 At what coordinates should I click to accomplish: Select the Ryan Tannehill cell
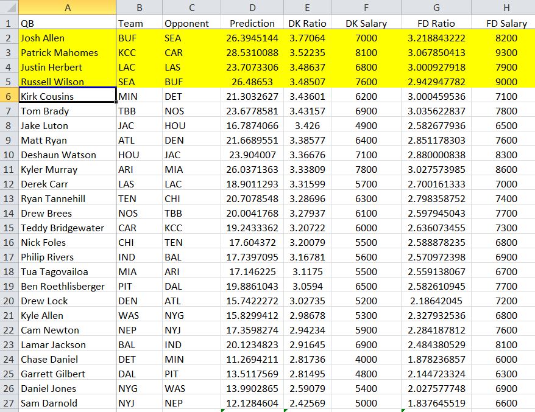pos(68,198)
